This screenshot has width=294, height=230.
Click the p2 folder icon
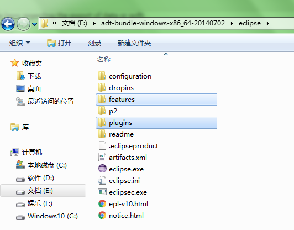tap(102, 111)
